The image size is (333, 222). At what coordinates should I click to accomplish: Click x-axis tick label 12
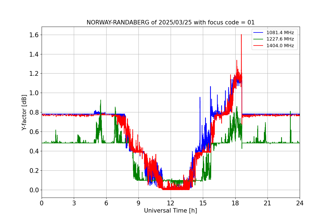pyautogui.click(x=171, y=203)
